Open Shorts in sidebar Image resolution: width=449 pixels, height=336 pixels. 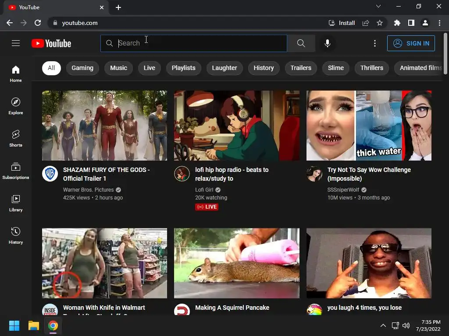[16, 139]
